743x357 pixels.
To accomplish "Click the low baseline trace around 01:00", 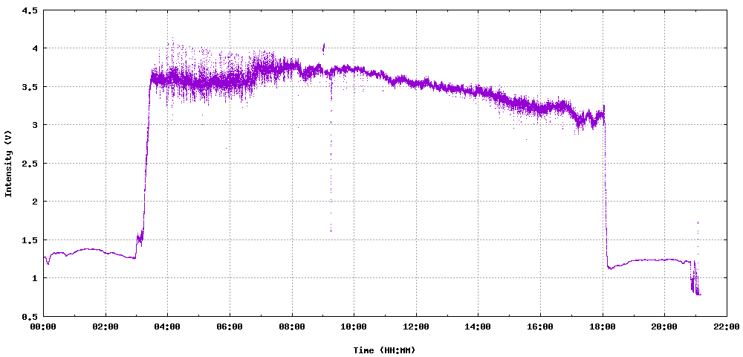I will 74,251.
